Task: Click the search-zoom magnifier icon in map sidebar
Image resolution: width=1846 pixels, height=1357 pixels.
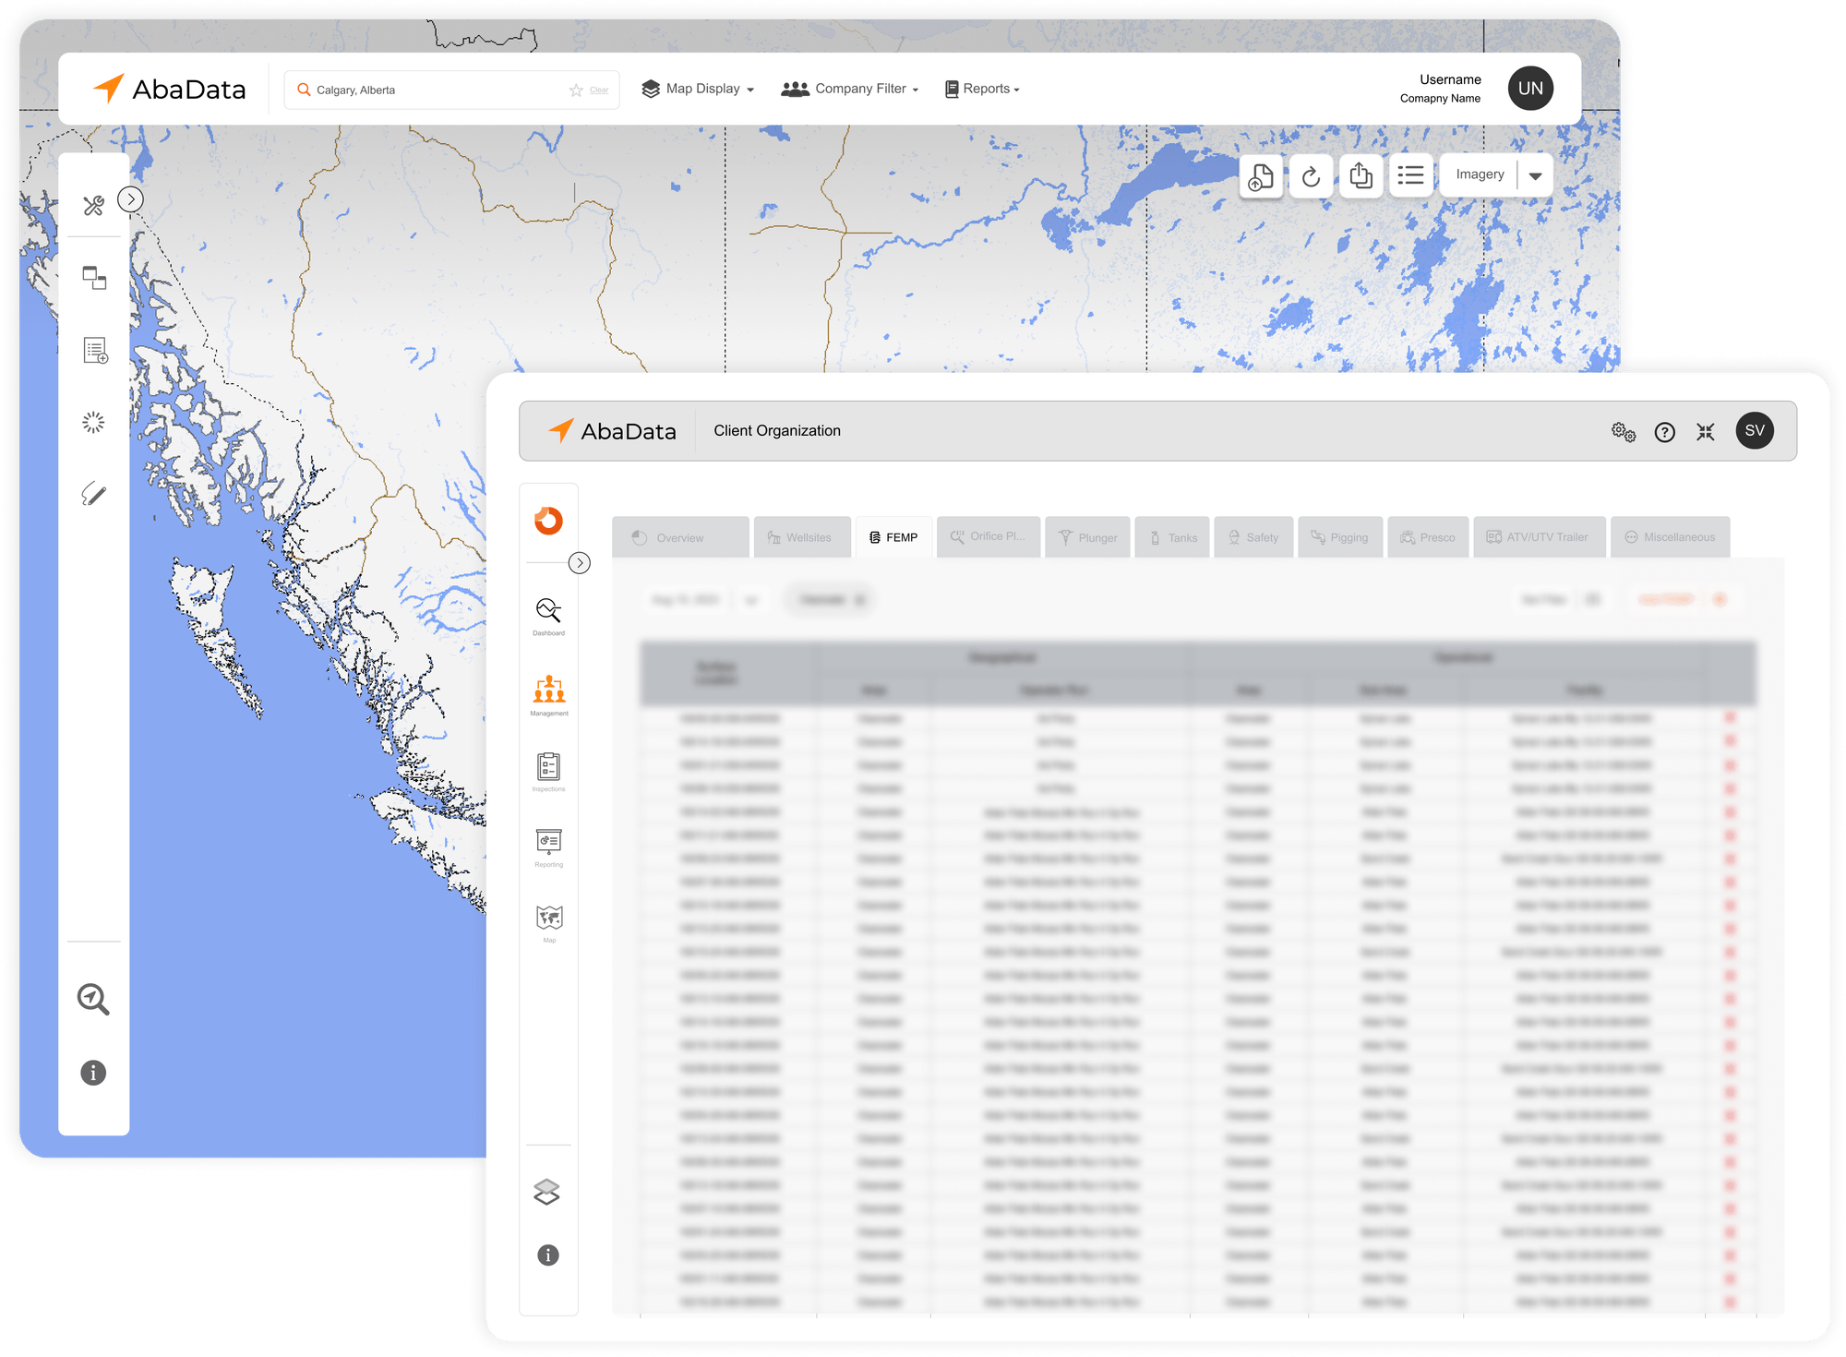Action: 93,999
